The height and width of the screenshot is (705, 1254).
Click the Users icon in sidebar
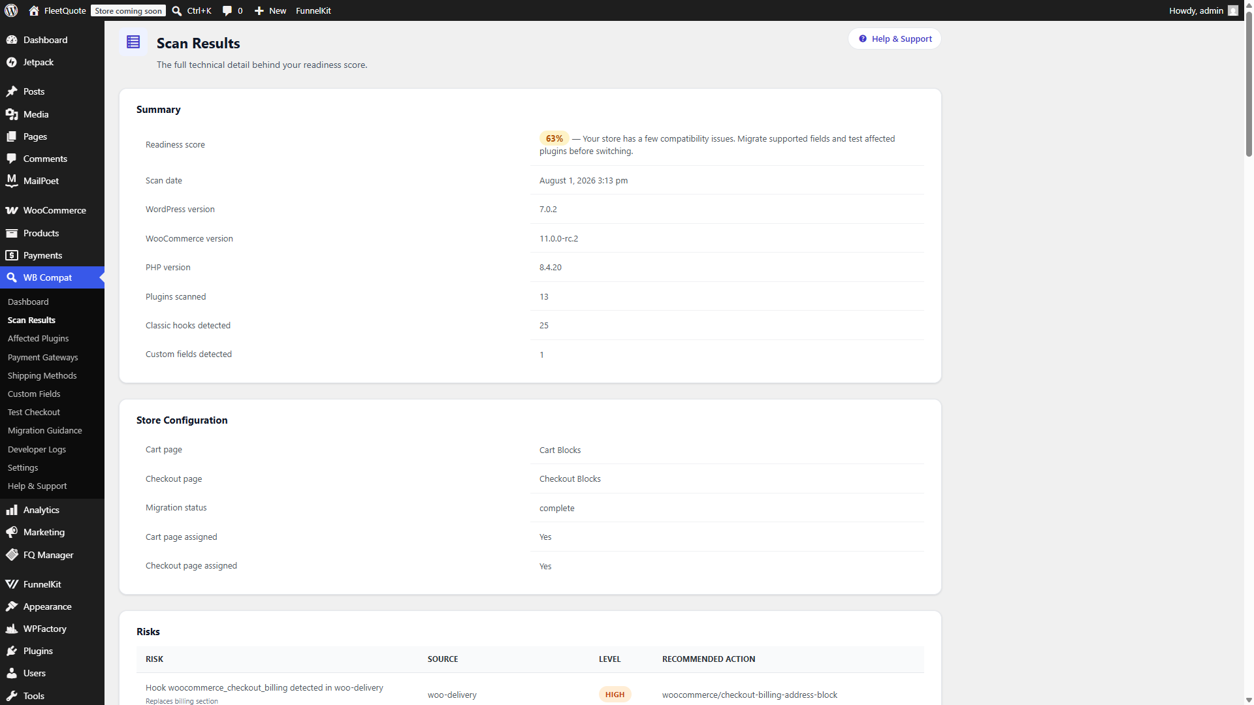pos(12,673)
